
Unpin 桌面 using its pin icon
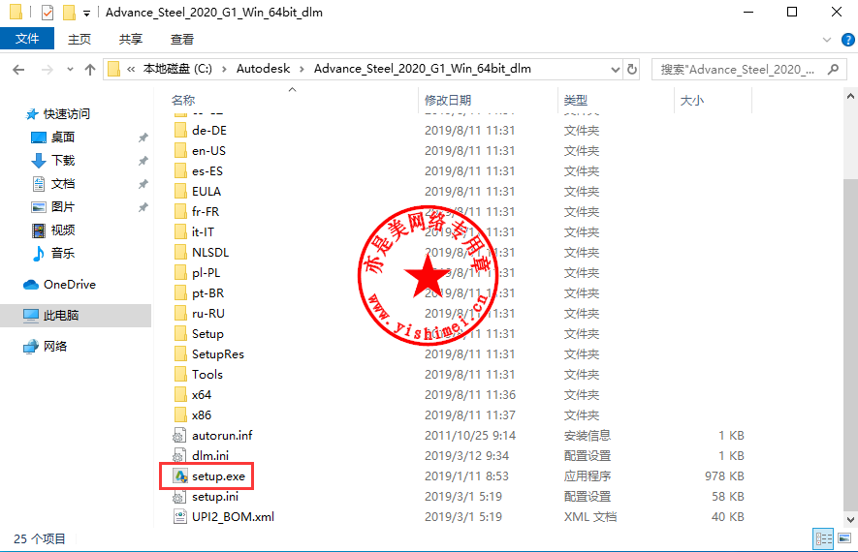(x=143, y=138)
